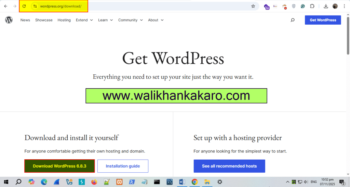Expand the Community dropdown

pos(130,20)
